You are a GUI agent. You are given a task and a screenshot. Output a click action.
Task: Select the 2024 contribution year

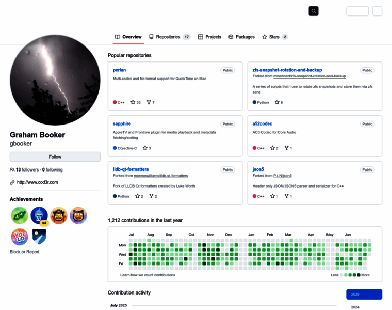click(355, 307)
